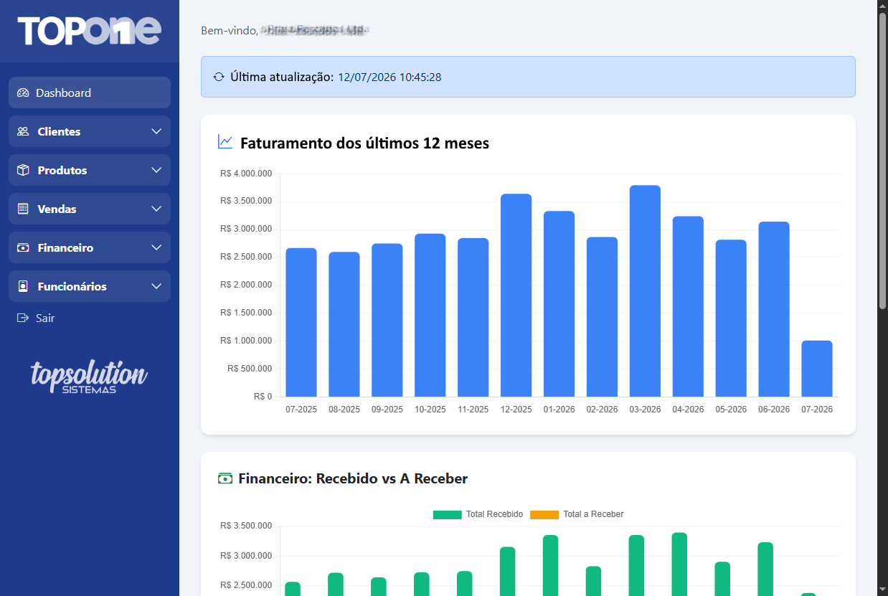Click the green money icon beside Financeiro heading
The width and height of the screenshot is (888, 596).
click(225, 478)
